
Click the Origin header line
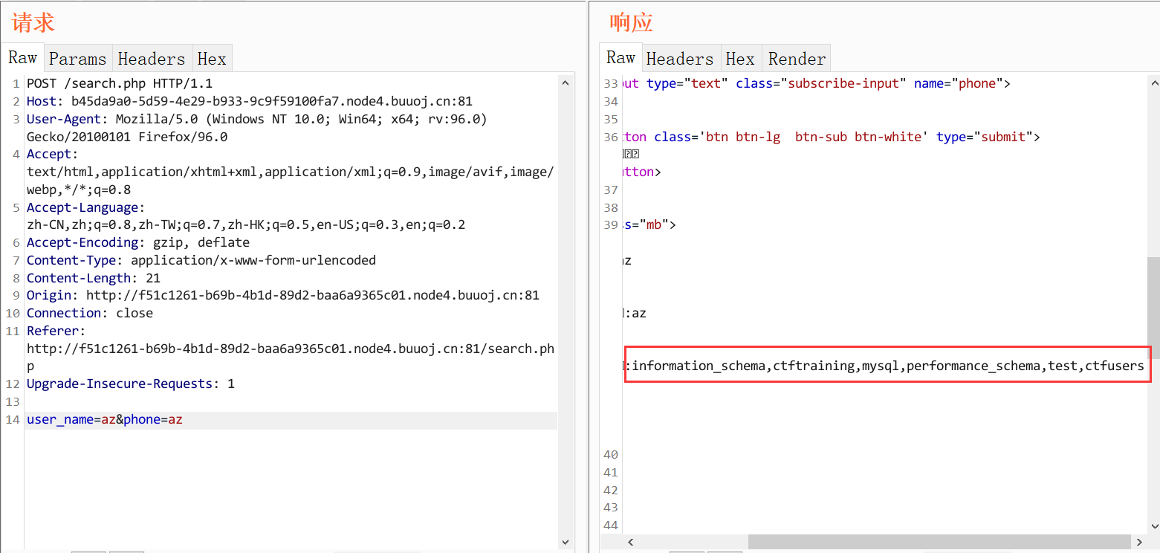point(283,295)
